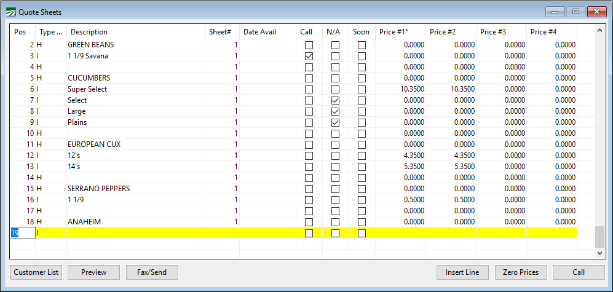613x292 pixels.
Task: Check the Call box for 1 1/9 Savana
Action: point(309,56)
